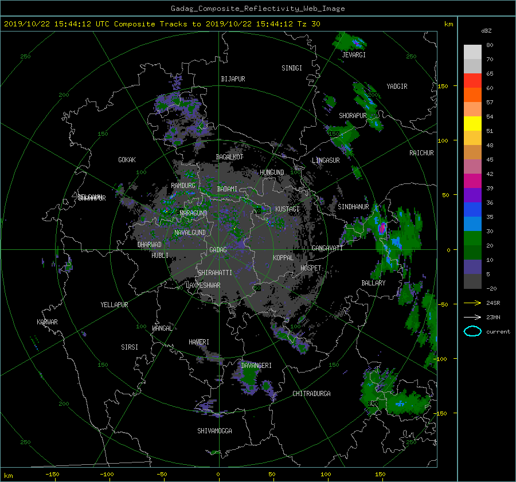Select the indigo 5-10 dBZ legend swatch
This screenshot has height=482, width=516.
point(472,267)
